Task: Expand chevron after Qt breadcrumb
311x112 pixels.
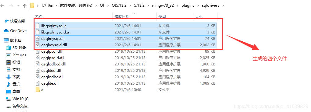Action: coord(108,5)
